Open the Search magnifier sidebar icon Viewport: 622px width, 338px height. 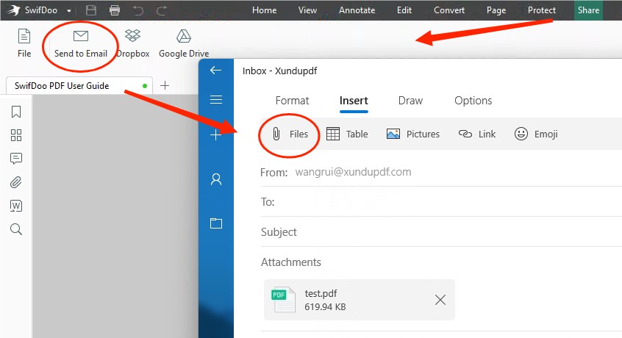click(x=16, y=229)
